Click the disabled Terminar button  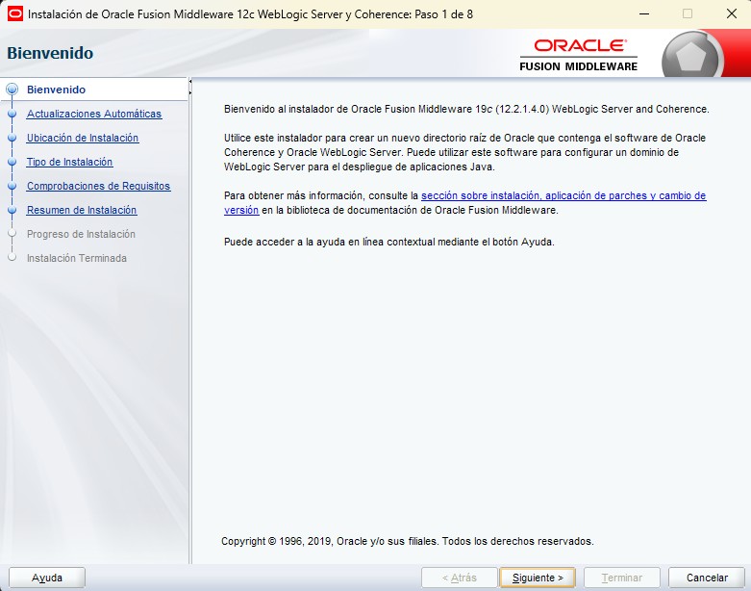coord(622,578)
